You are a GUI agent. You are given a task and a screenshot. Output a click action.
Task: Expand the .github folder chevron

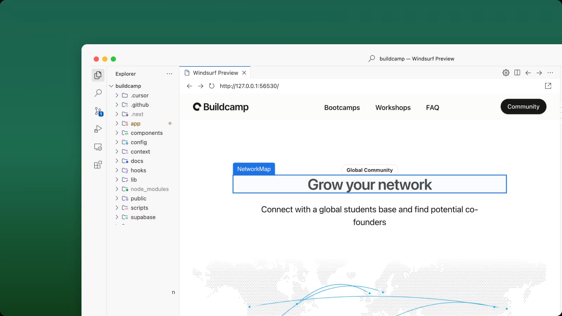(117, 105)
